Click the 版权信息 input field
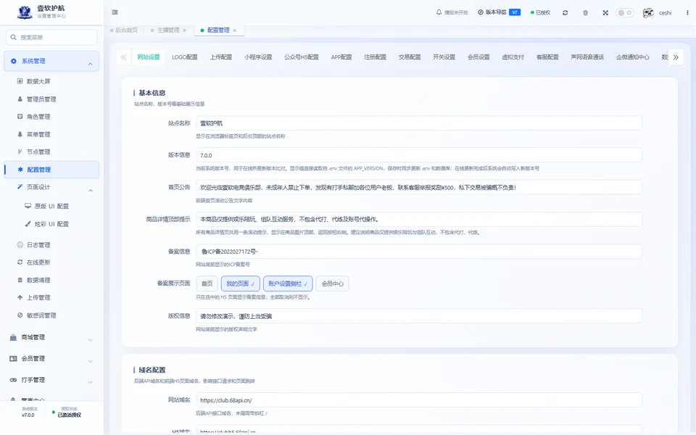 pos(419,316)
